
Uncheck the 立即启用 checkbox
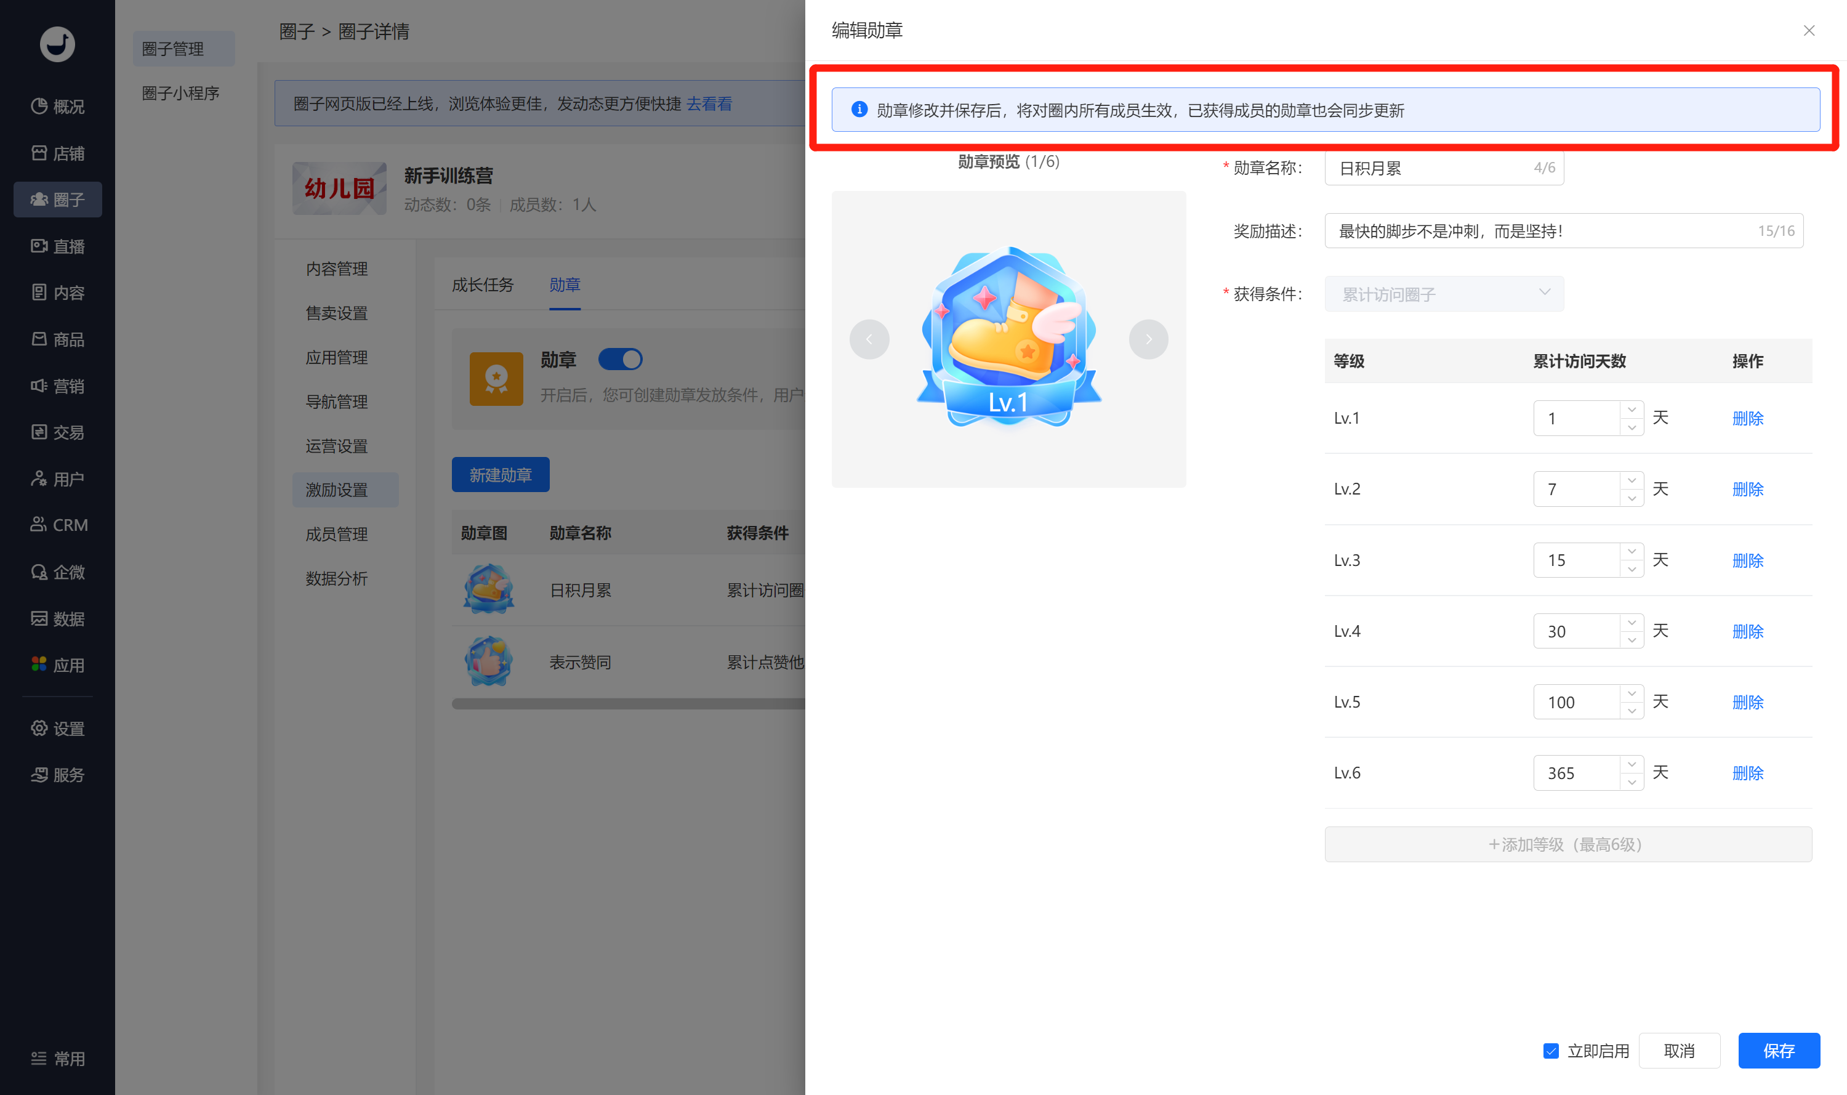1551,1051
